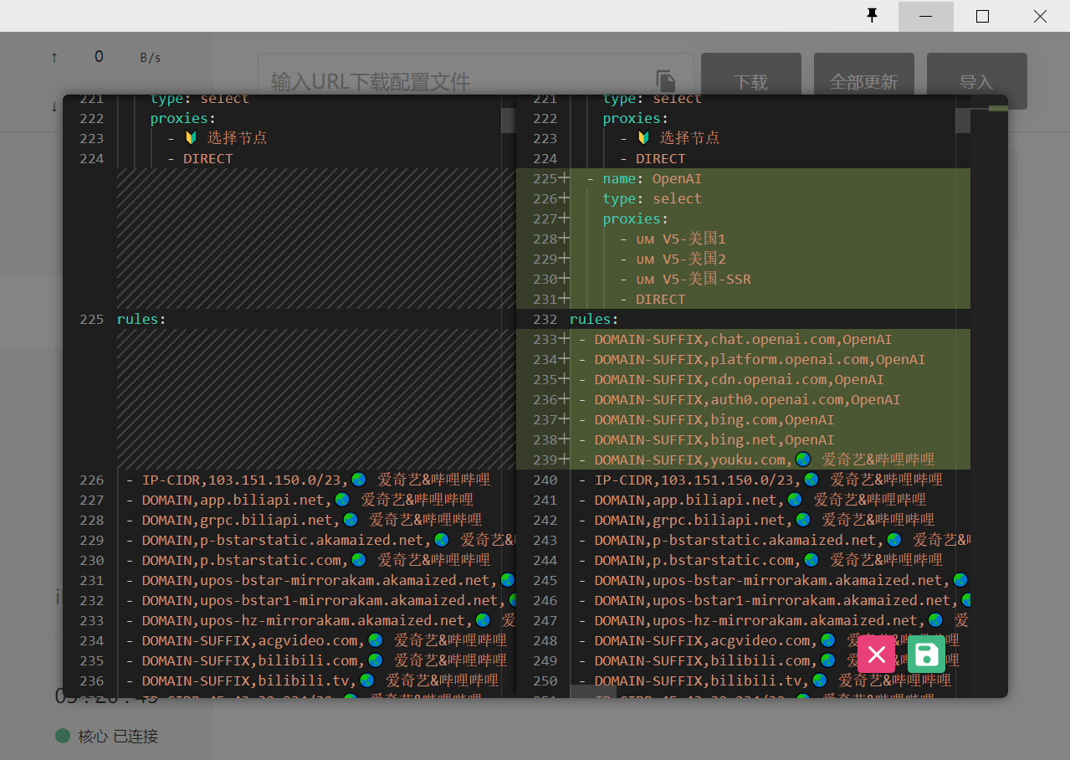The height and width of the screenshot is (760, 1070).
Task: Click the 下载 button
Action: click(x=751, y=81)
